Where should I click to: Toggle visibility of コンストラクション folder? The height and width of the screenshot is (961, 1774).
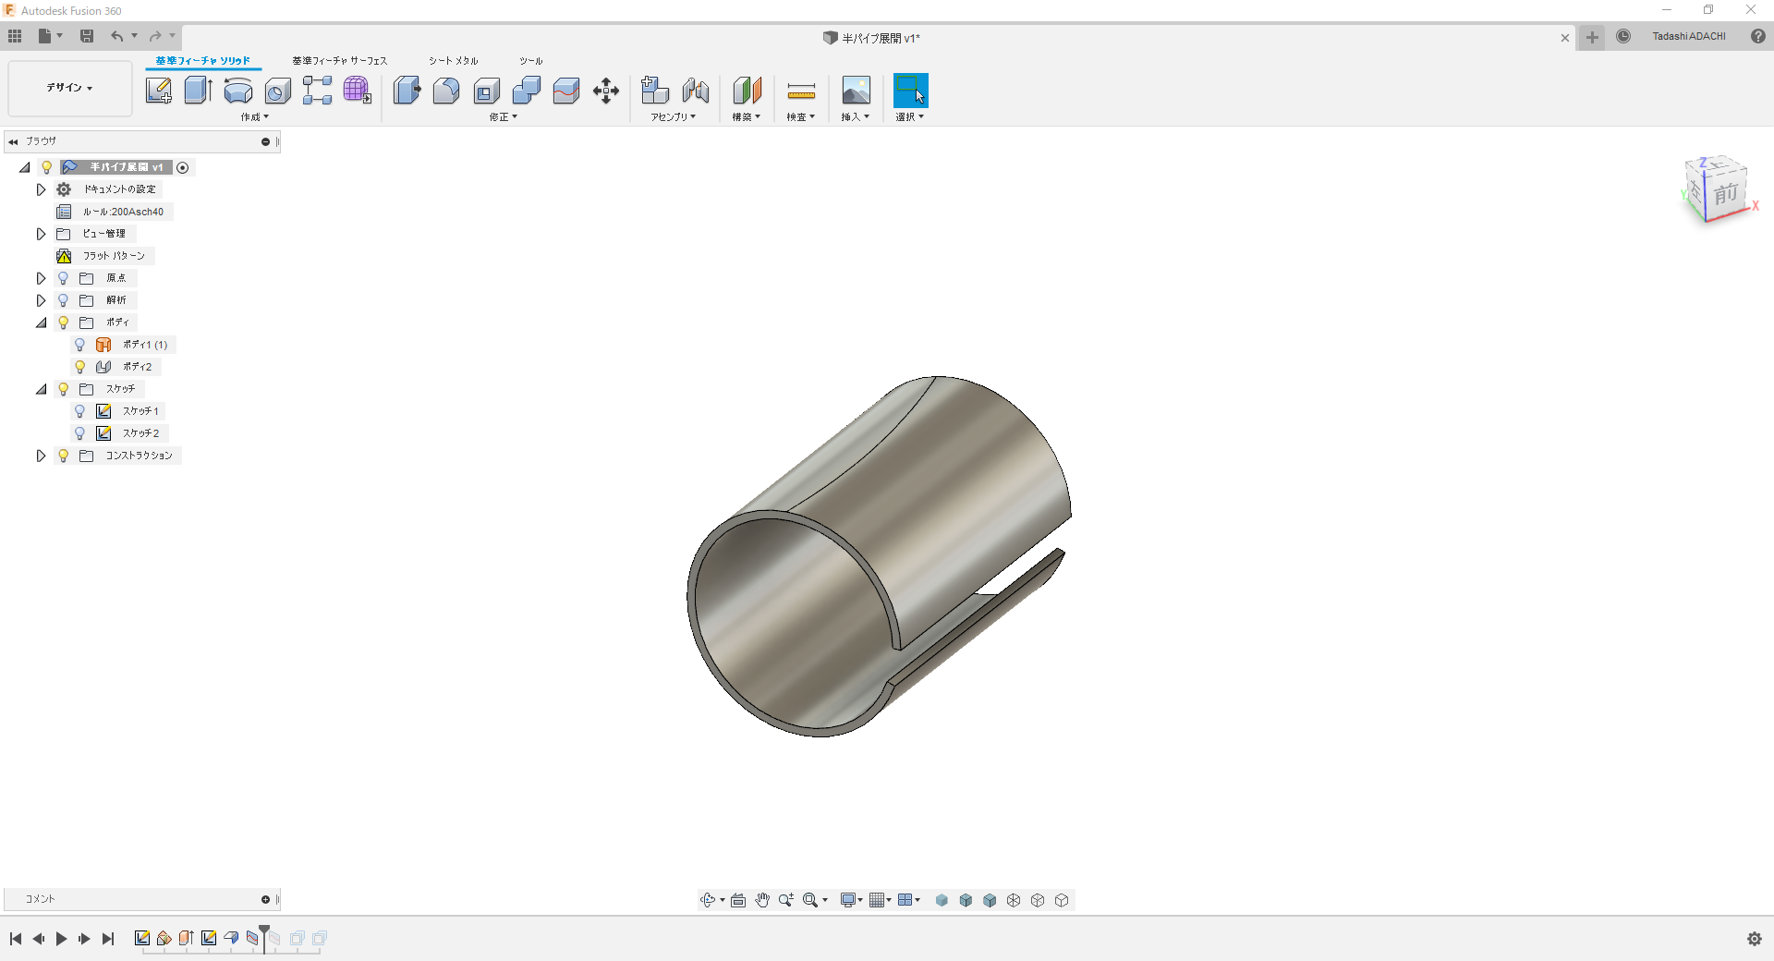tap(64, 456)
